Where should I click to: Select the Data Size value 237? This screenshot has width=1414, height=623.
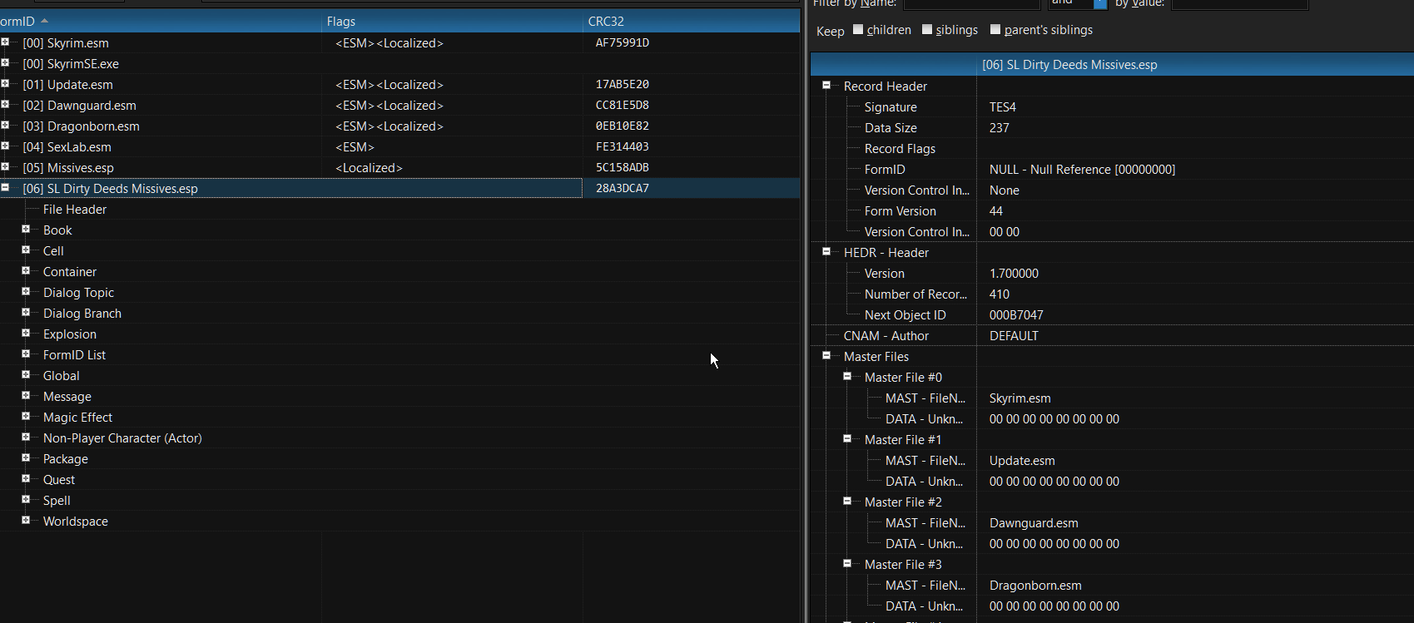click(1000, 128)
